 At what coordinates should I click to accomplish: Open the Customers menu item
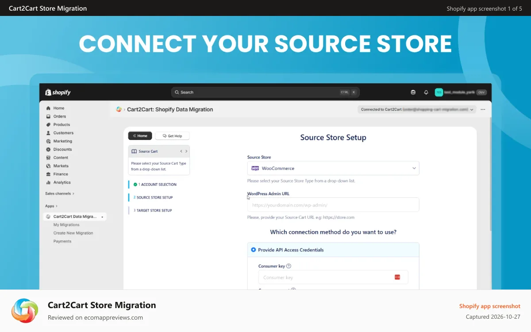click(x=63, y=133)
